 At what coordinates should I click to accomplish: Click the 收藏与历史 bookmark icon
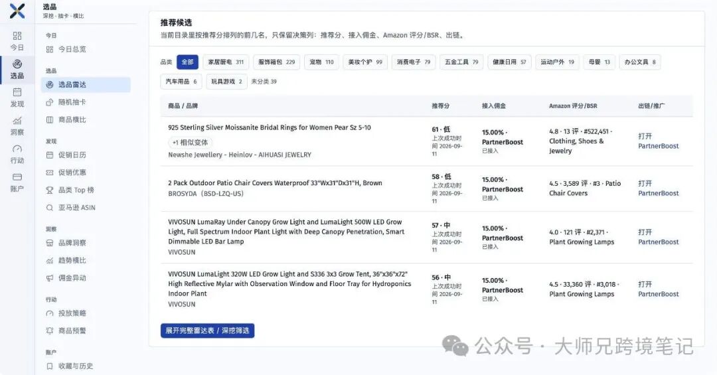[x=50, y=366]
